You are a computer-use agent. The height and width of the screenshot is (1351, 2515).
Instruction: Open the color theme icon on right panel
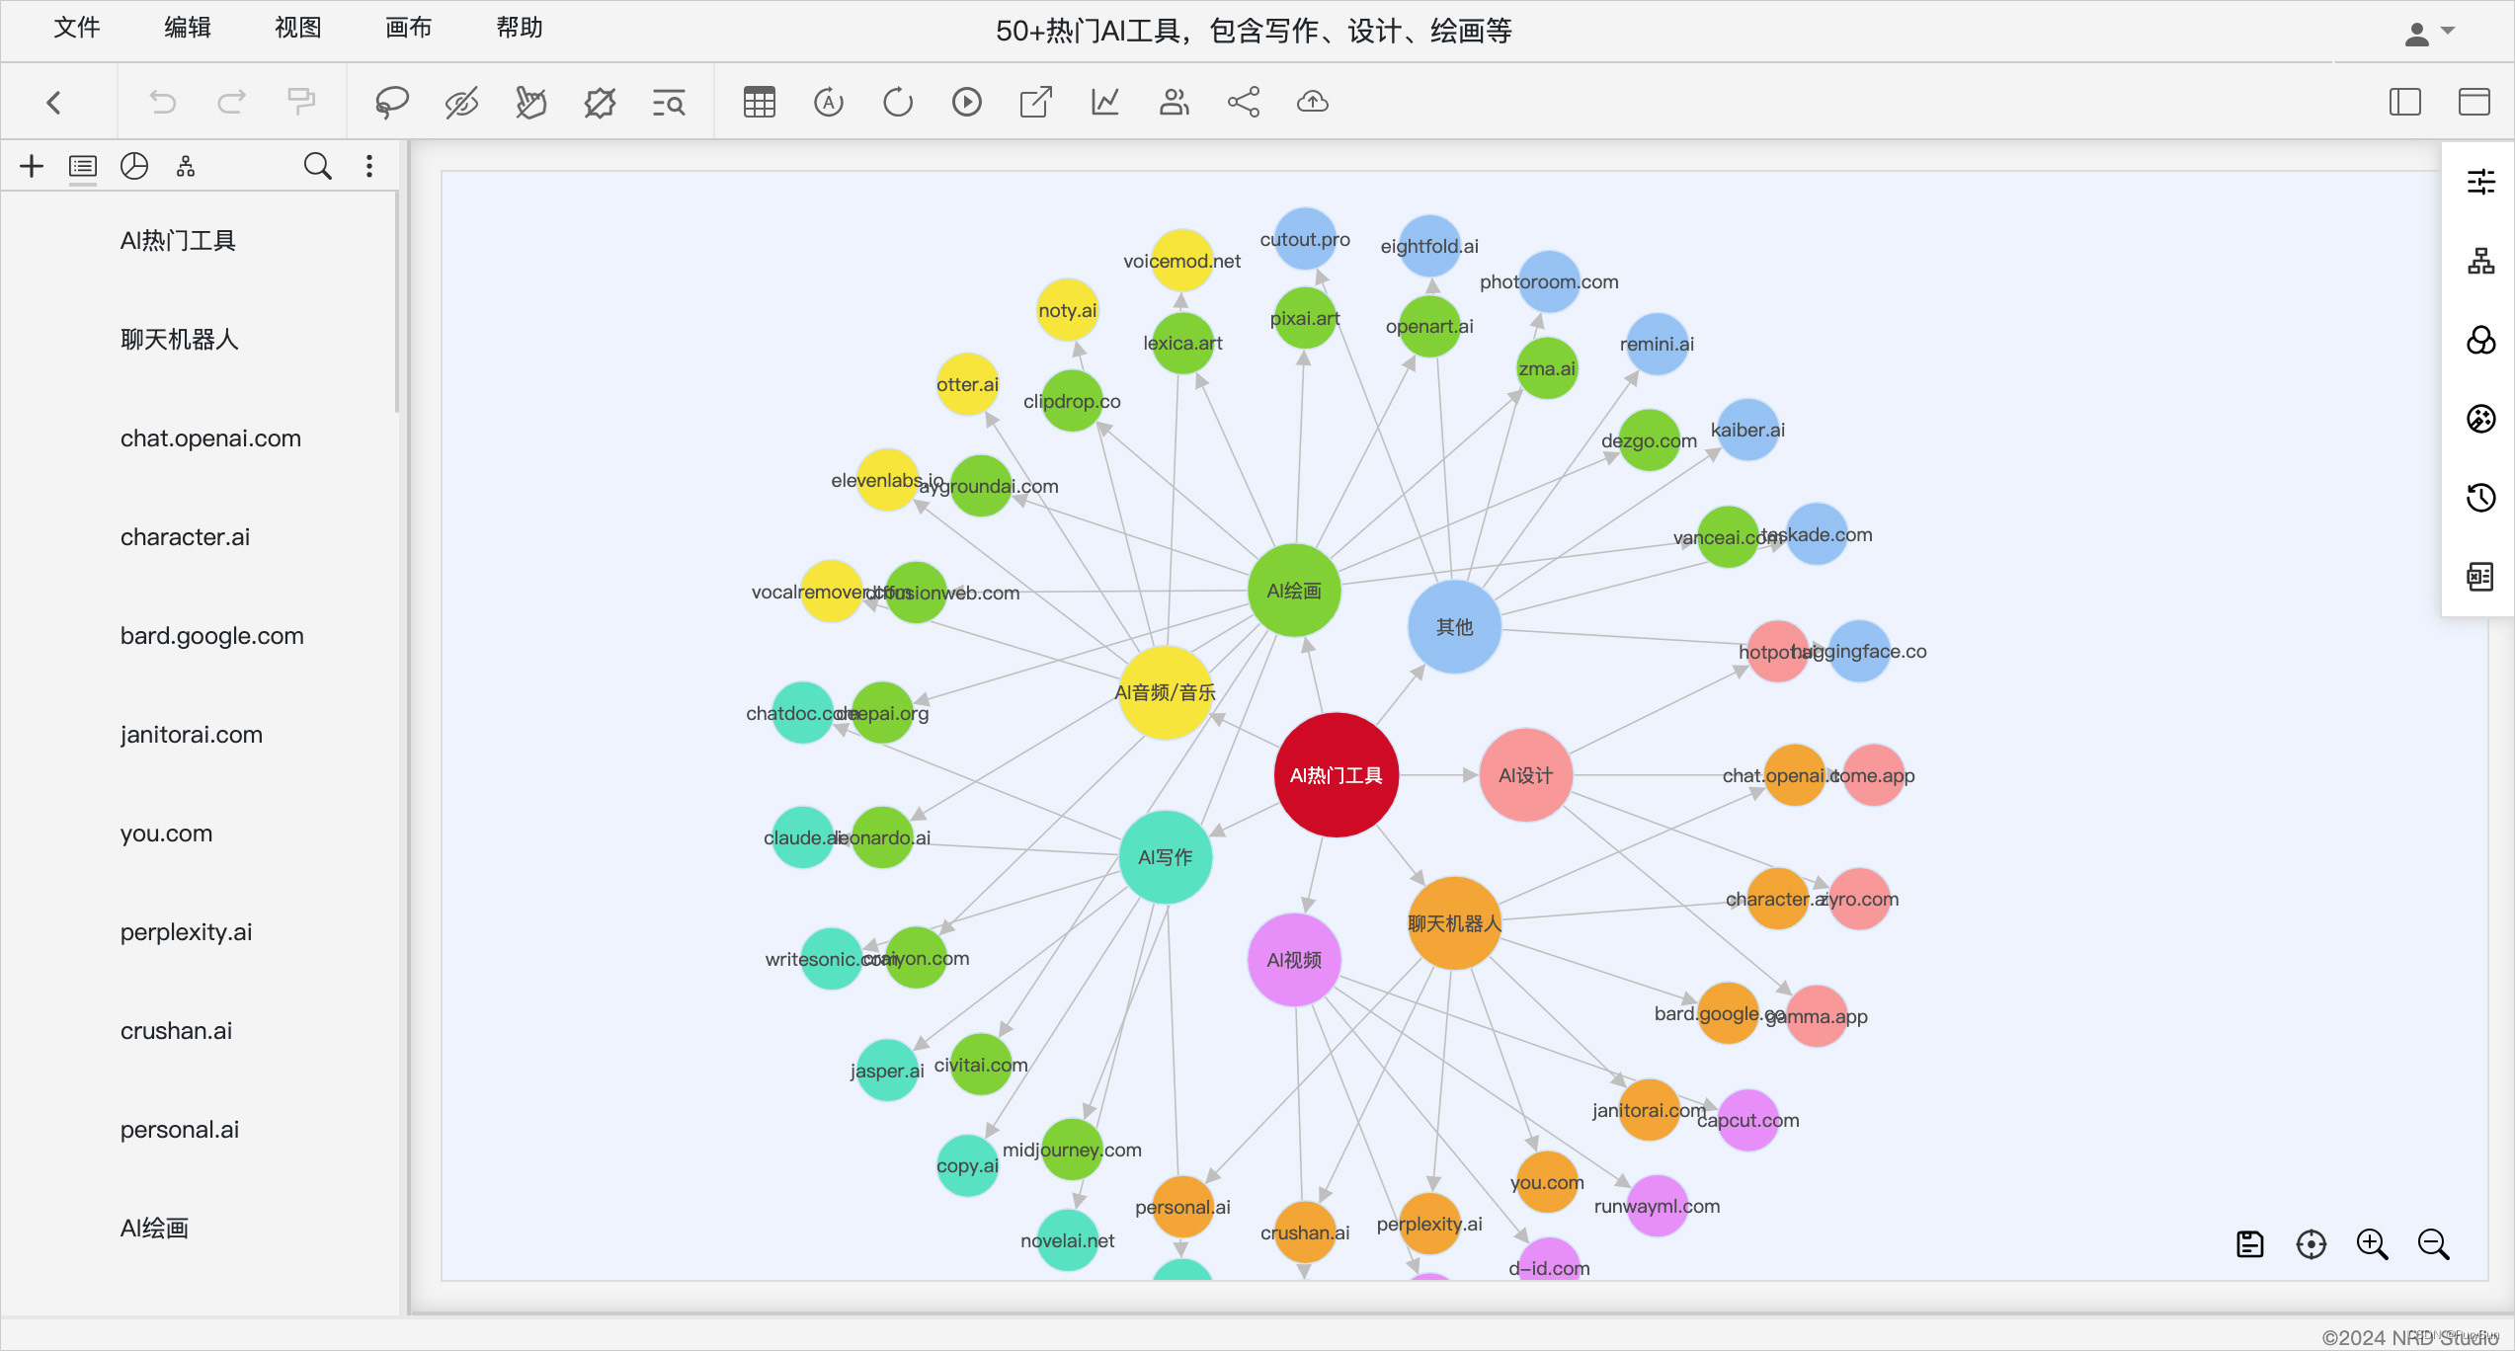click(x=2480, y=341)
